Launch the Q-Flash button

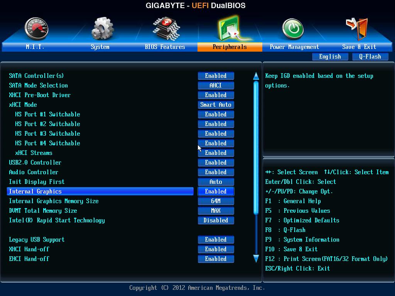coord(370,57)
